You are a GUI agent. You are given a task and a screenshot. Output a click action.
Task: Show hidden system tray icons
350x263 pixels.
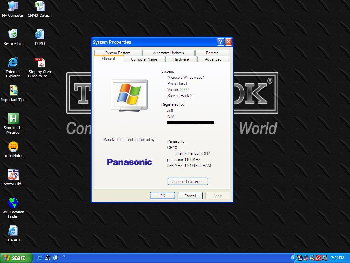[x=294, y=258]
